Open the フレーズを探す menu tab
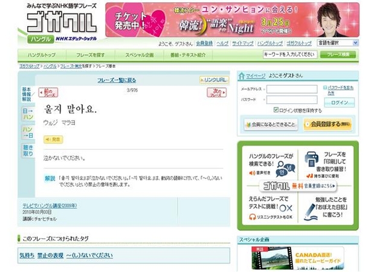The width and height of the screenshot is (380, 272). click(x=90, y=54)
